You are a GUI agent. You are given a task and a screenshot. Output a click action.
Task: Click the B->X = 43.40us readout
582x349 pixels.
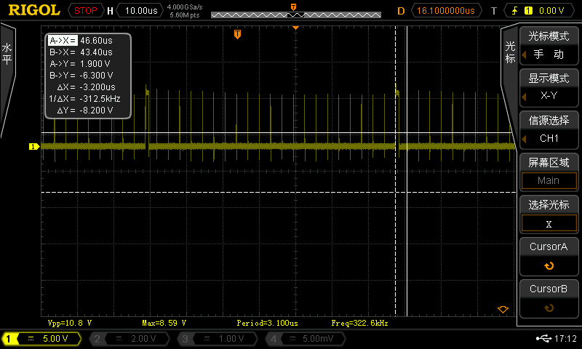pos(81,52)
